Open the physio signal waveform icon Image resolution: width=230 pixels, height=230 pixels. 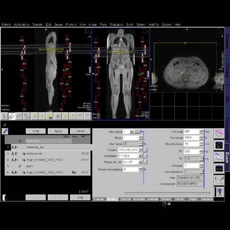219,168
